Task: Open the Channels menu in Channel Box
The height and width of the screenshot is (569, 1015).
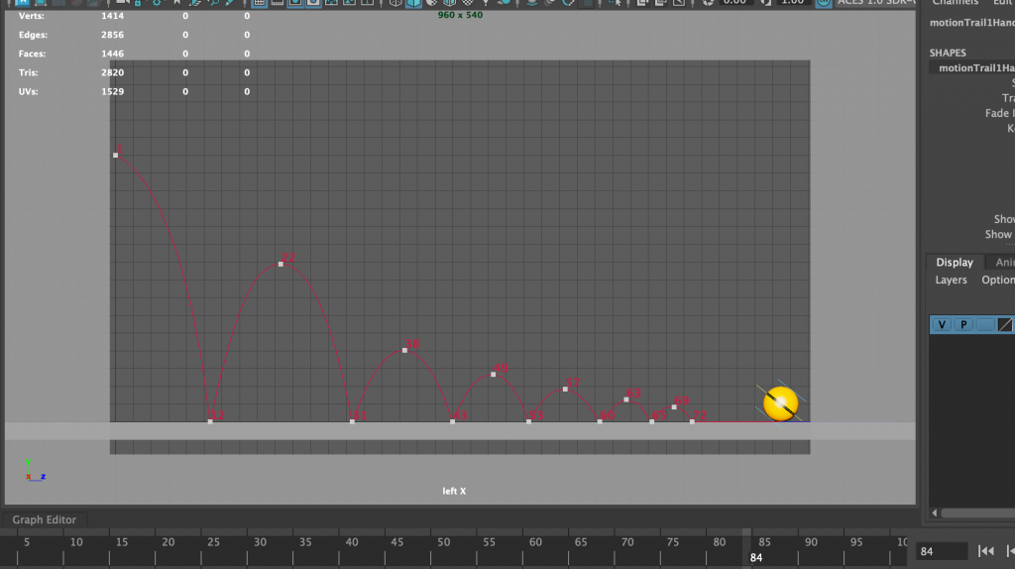Action: (x=956, y=3)
